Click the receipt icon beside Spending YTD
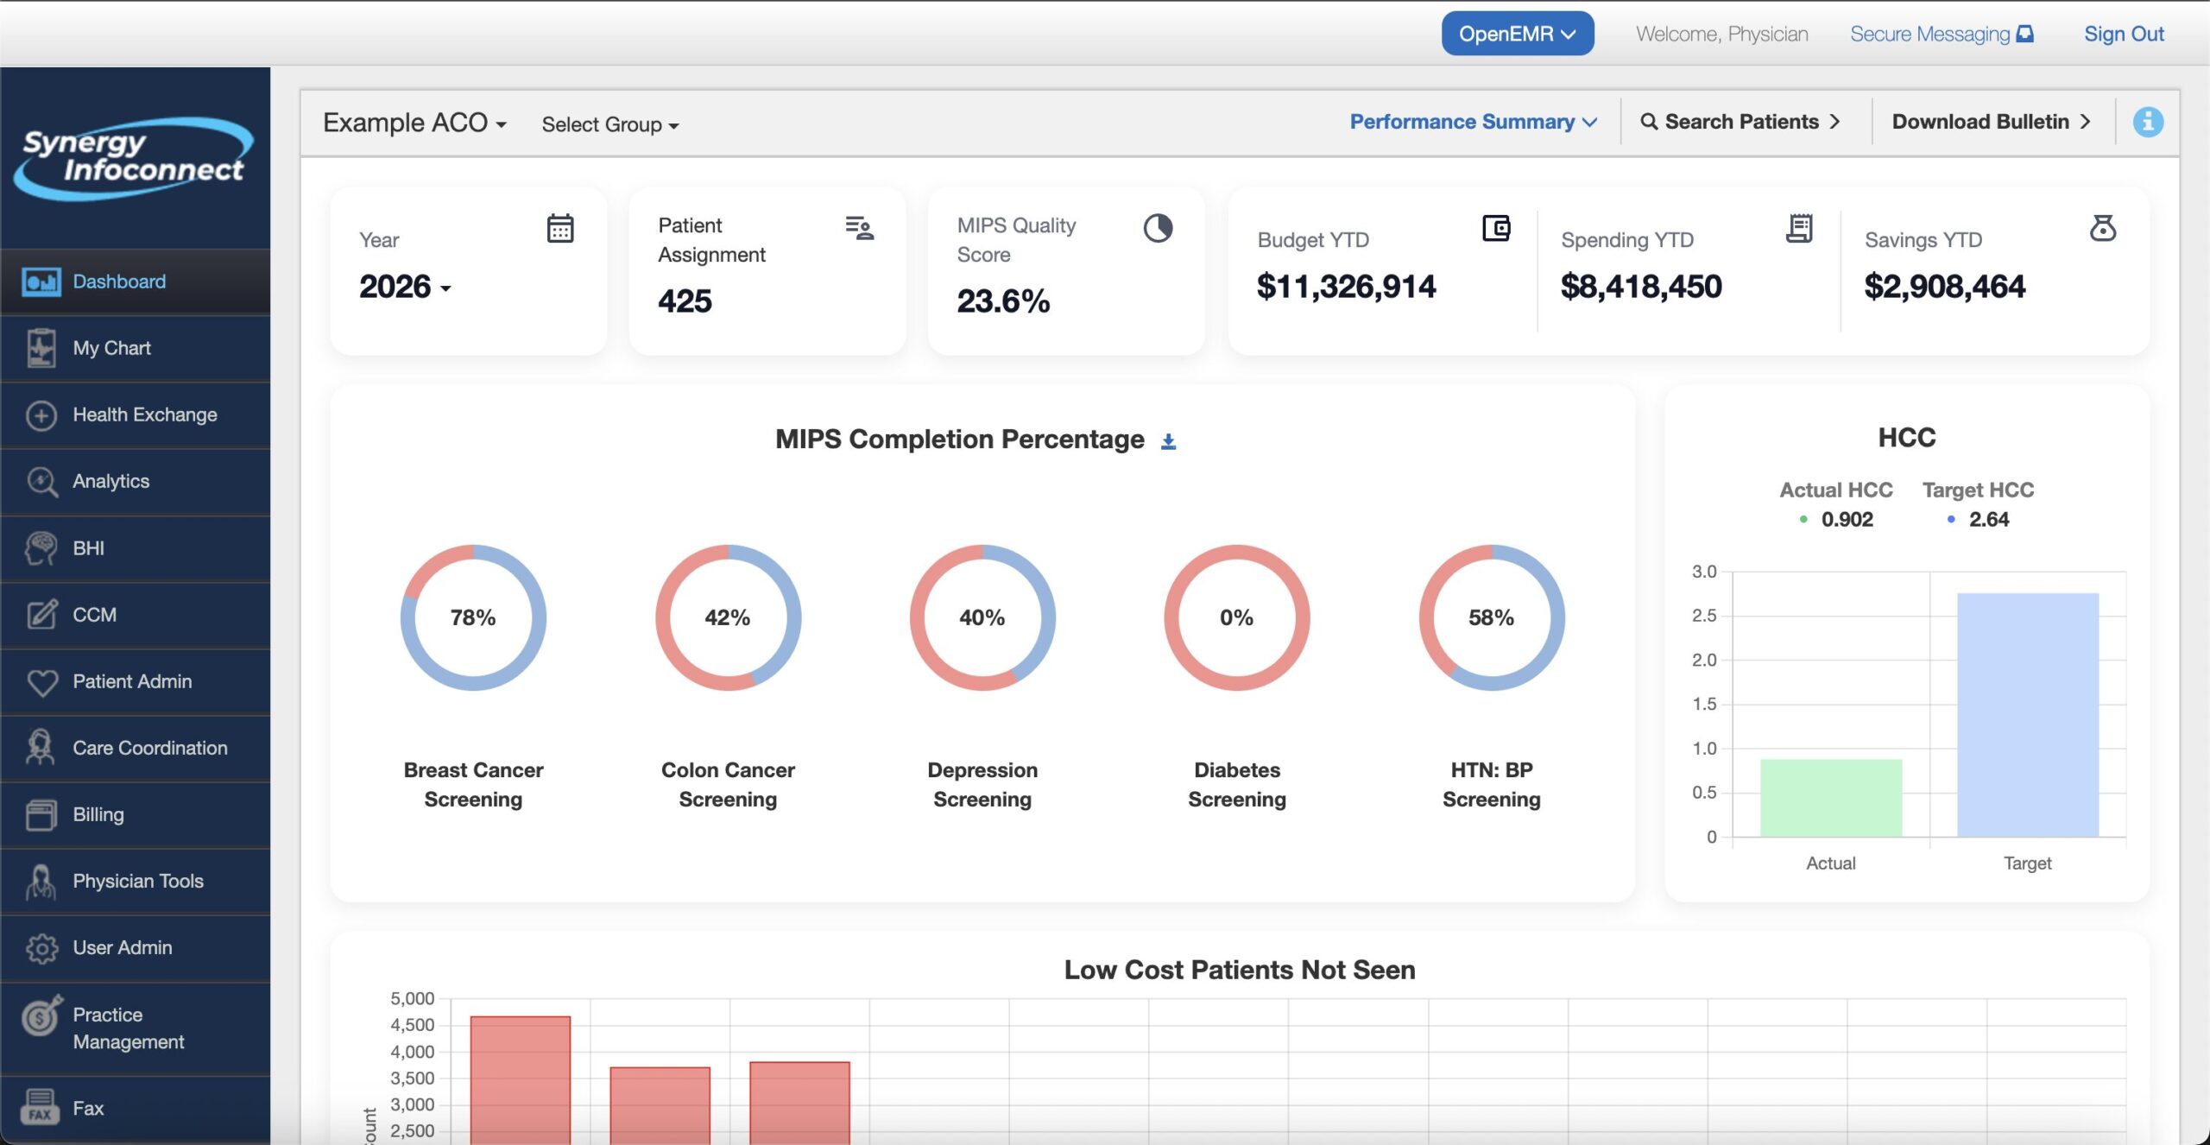 pyautogui.click(x=1799, y=228)
